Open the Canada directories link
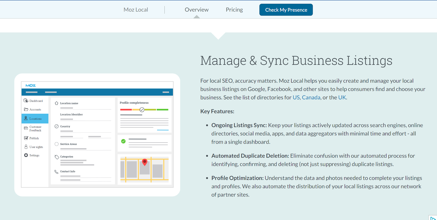437x220 pixels. [x=311, y=97]
